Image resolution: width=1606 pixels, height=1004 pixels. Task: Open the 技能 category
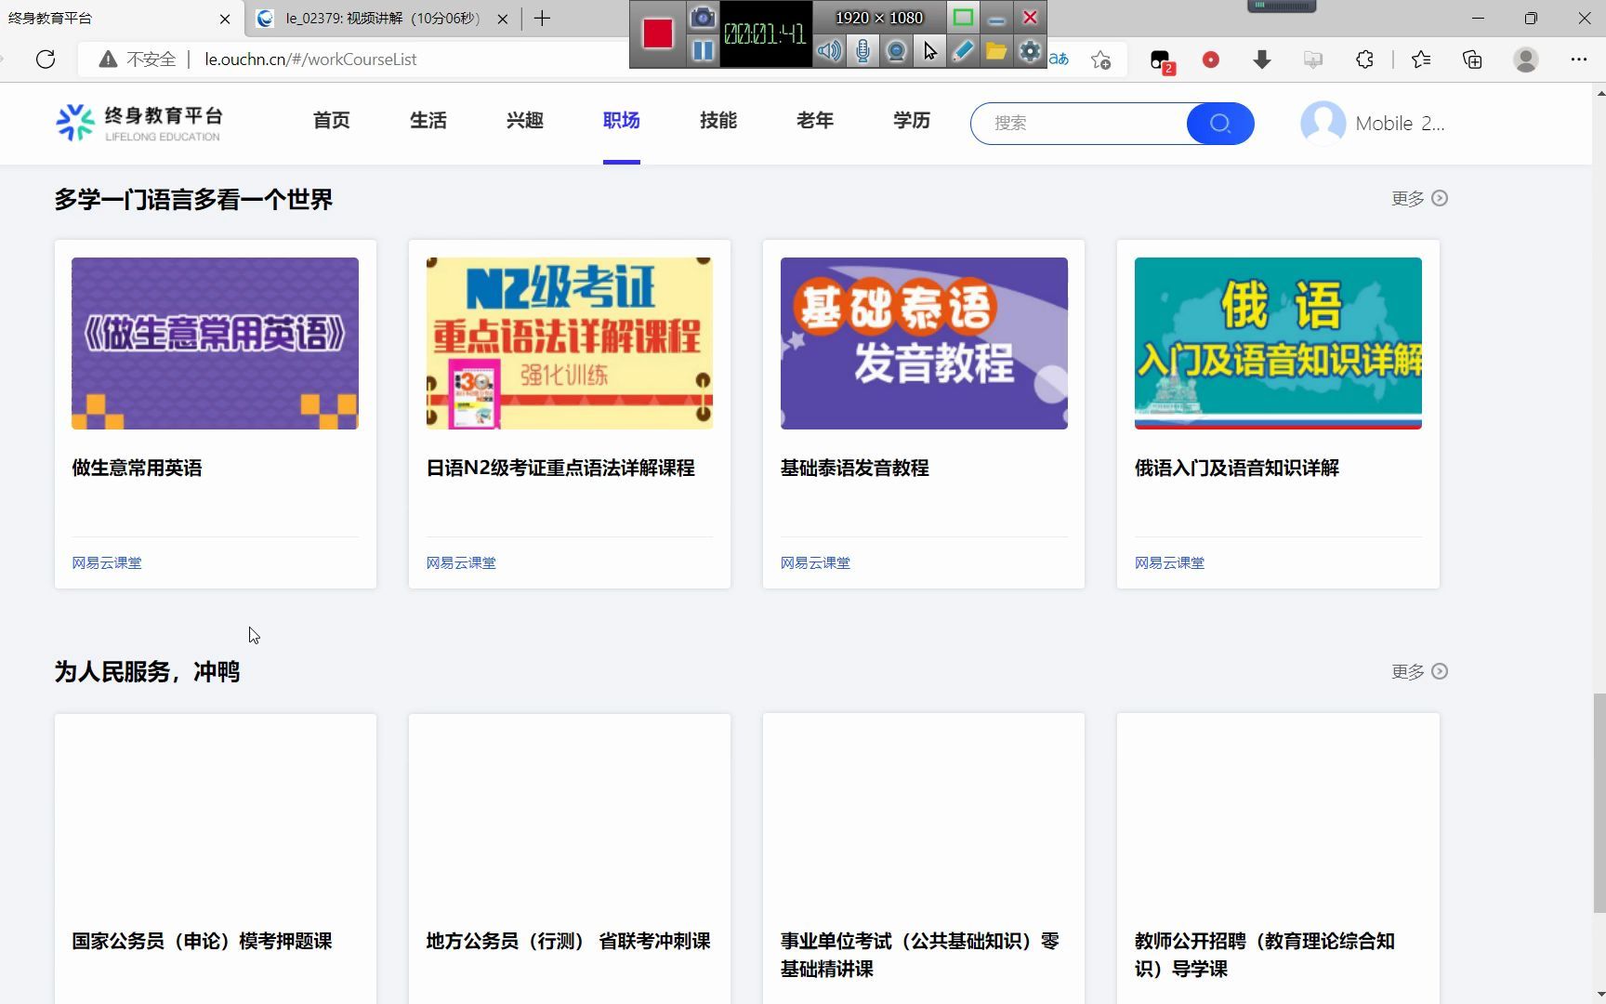[x=718, y=121]
